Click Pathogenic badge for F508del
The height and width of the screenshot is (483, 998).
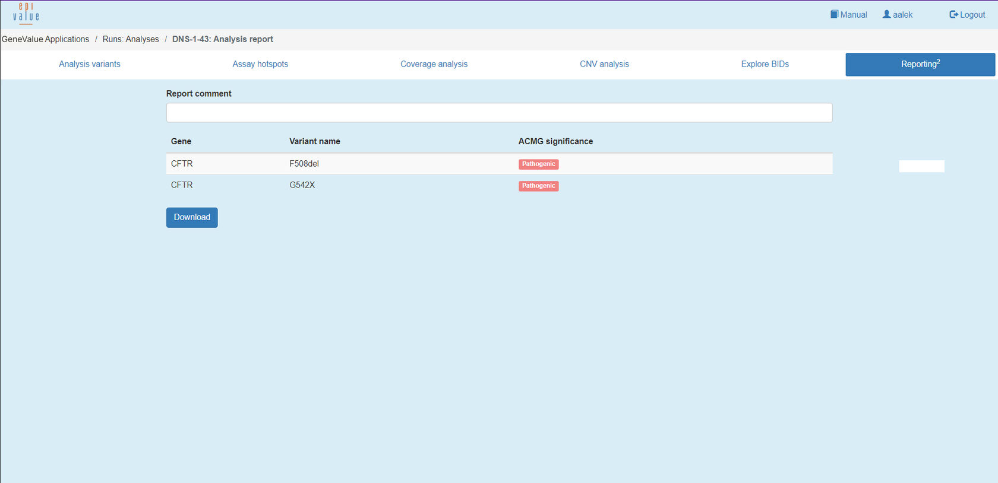(x=538, y=164)
